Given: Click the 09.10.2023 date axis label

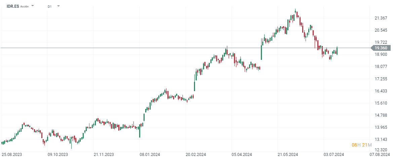Looking at the screenshot, I should tap(57, 155).
